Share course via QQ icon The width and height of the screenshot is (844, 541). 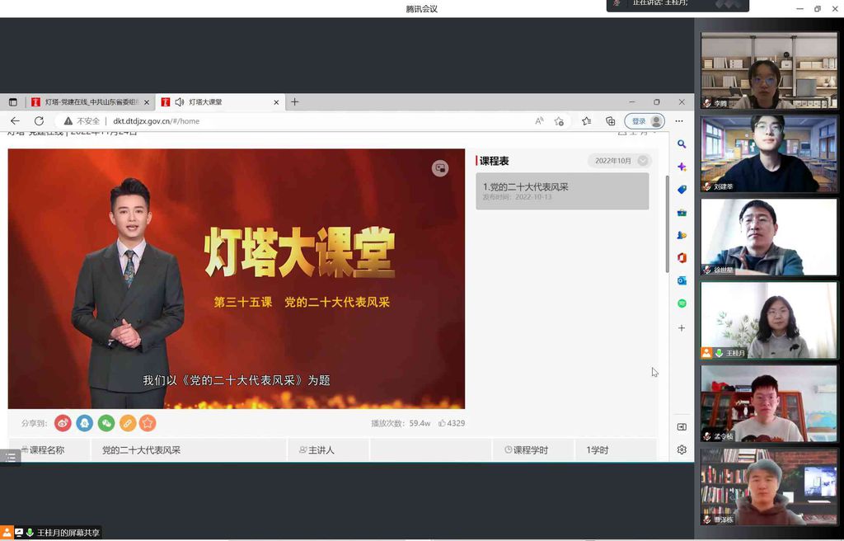(84, 423)
